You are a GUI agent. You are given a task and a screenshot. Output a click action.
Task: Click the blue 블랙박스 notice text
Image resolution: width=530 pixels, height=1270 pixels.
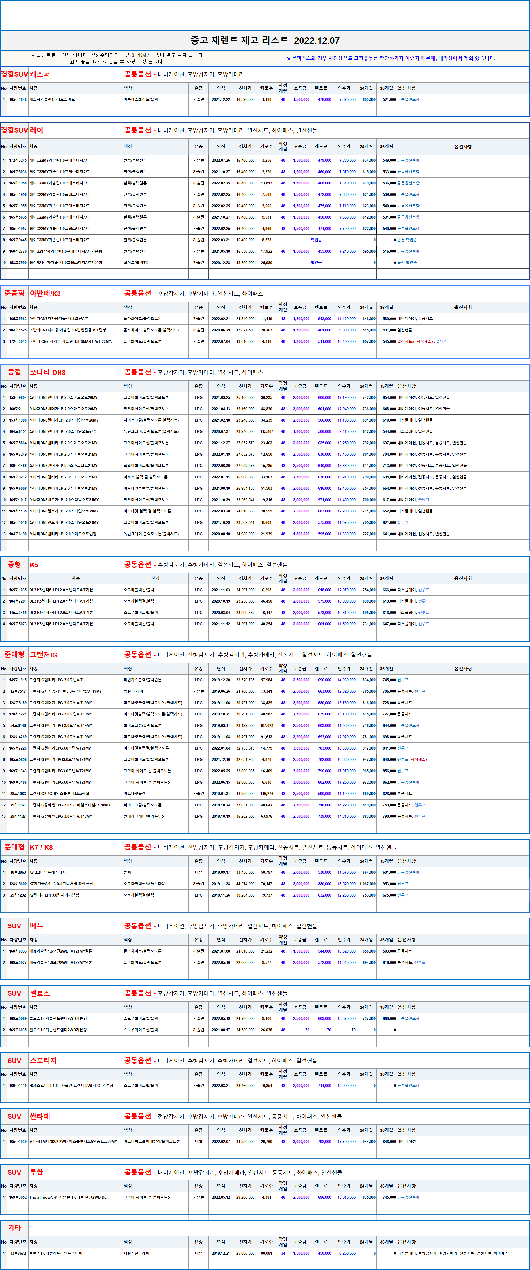[391, 58]
